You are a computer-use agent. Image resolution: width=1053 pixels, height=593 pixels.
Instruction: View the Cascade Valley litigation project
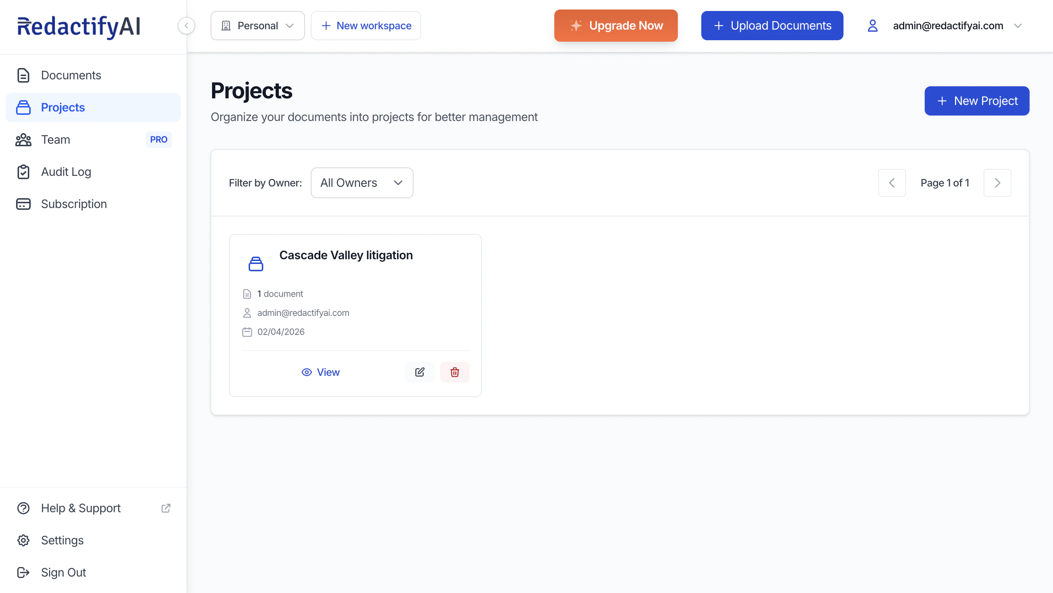click(321, 372)
